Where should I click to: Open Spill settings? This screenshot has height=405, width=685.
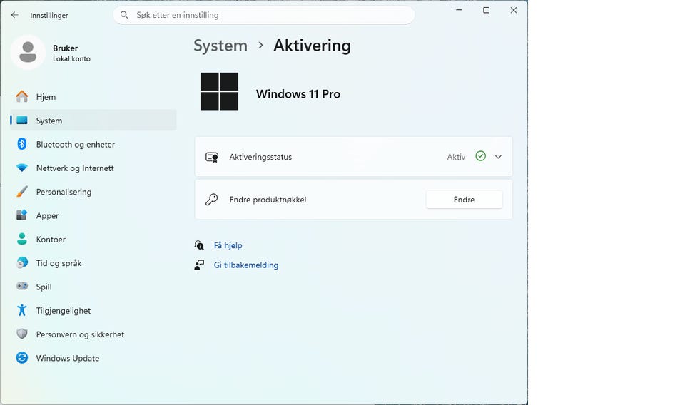pos(93,287)
